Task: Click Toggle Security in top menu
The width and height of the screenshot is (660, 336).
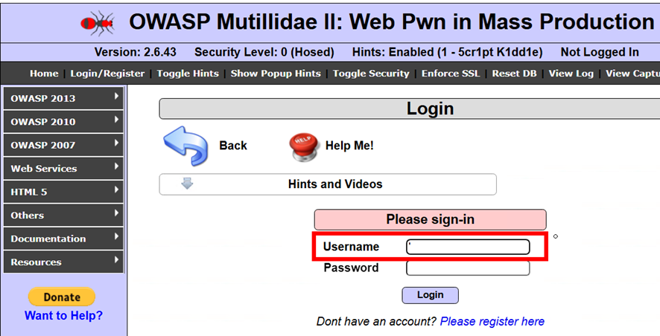Action: coord(371,74)
